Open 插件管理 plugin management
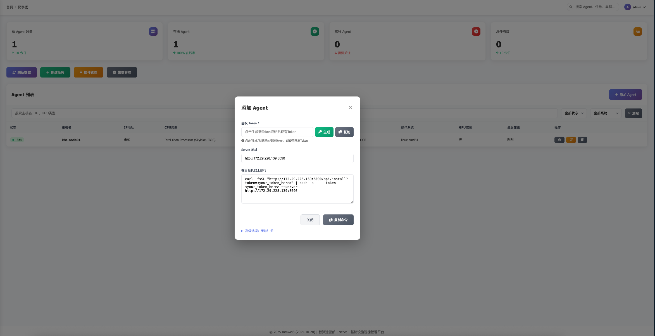This screenshot has width=655, height=336. (x=88, y=72)
